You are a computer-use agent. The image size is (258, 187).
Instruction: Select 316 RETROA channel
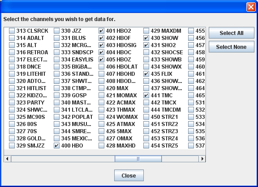click(x=12, y=52)
